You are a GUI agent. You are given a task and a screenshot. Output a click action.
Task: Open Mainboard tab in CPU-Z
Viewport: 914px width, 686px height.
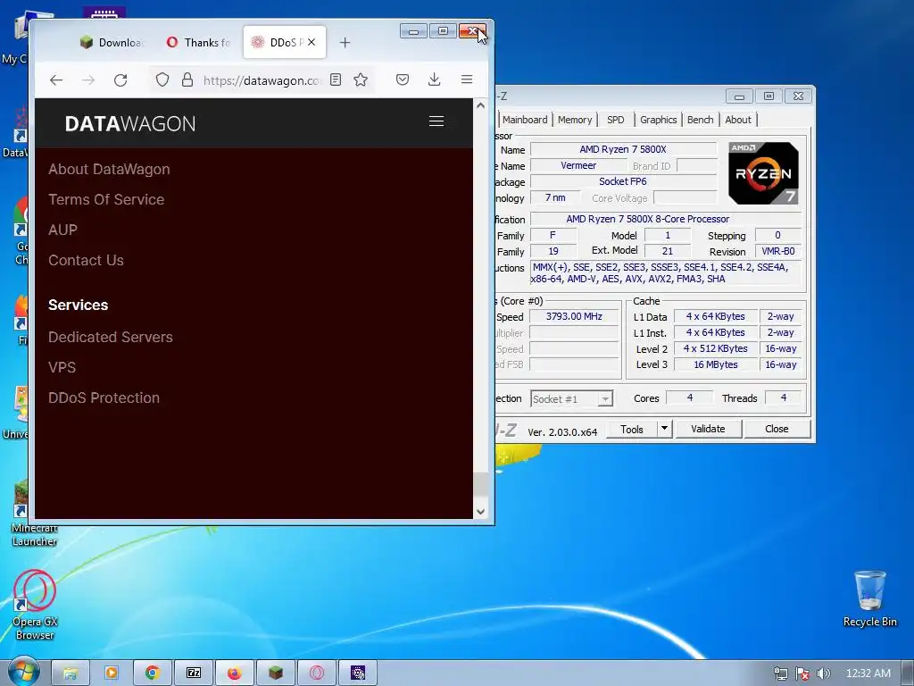click(x=525, y=120)
